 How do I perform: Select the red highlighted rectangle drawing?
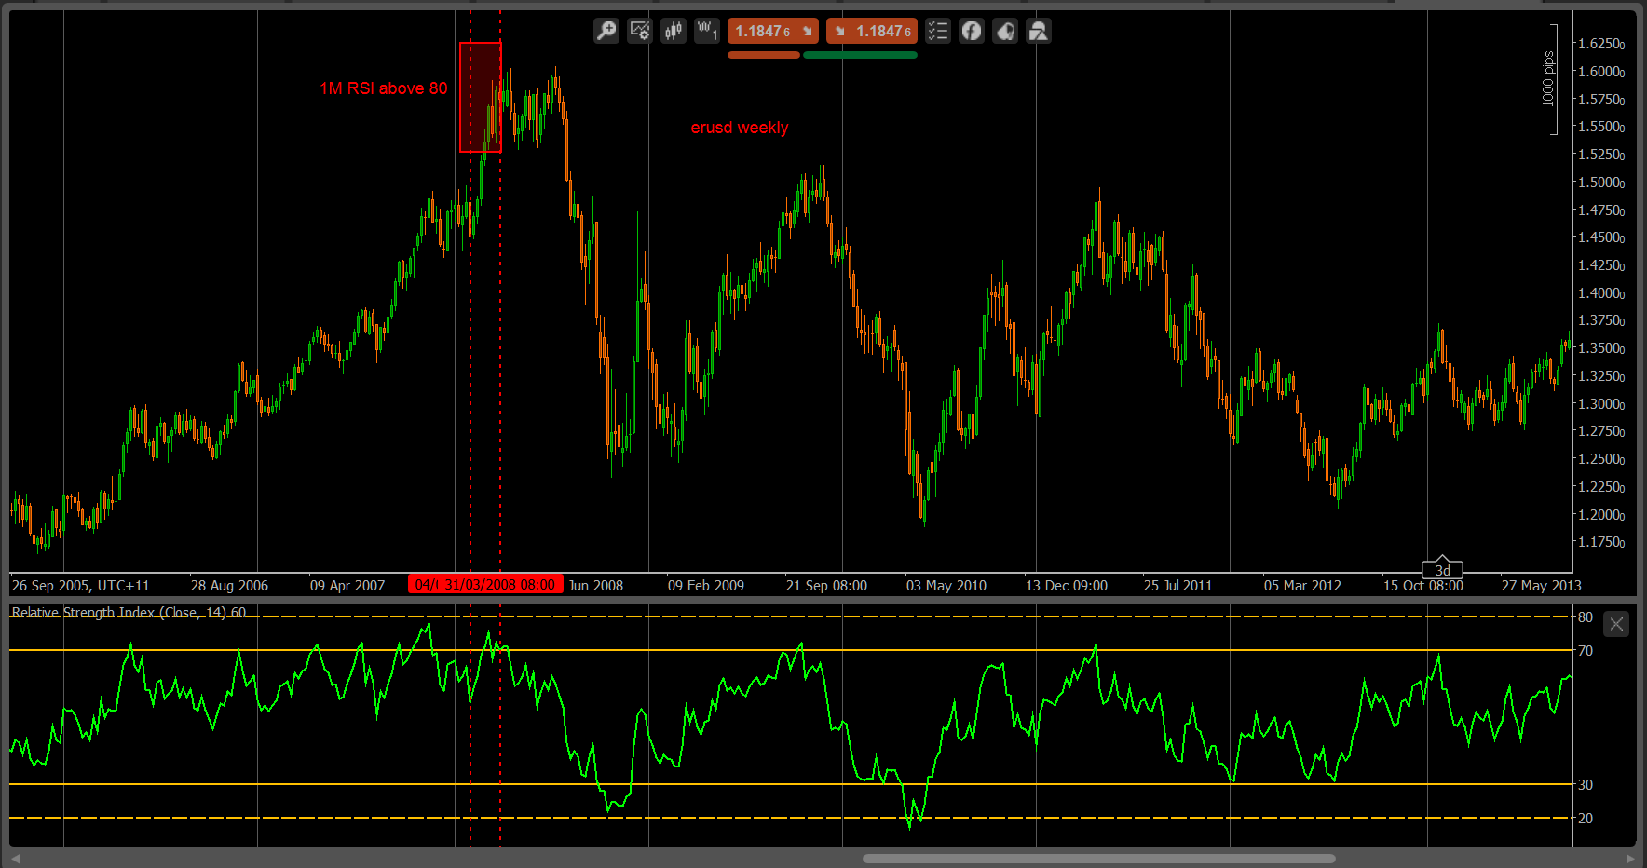[481, 97]
